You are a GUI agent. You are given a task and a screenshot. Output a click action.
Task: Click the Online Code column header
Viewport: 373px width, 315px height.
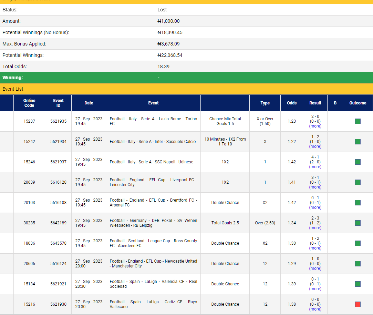[29, 103]
